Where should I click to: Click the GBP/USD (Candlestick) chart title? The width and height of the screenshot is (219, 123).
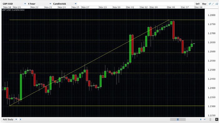13,10
